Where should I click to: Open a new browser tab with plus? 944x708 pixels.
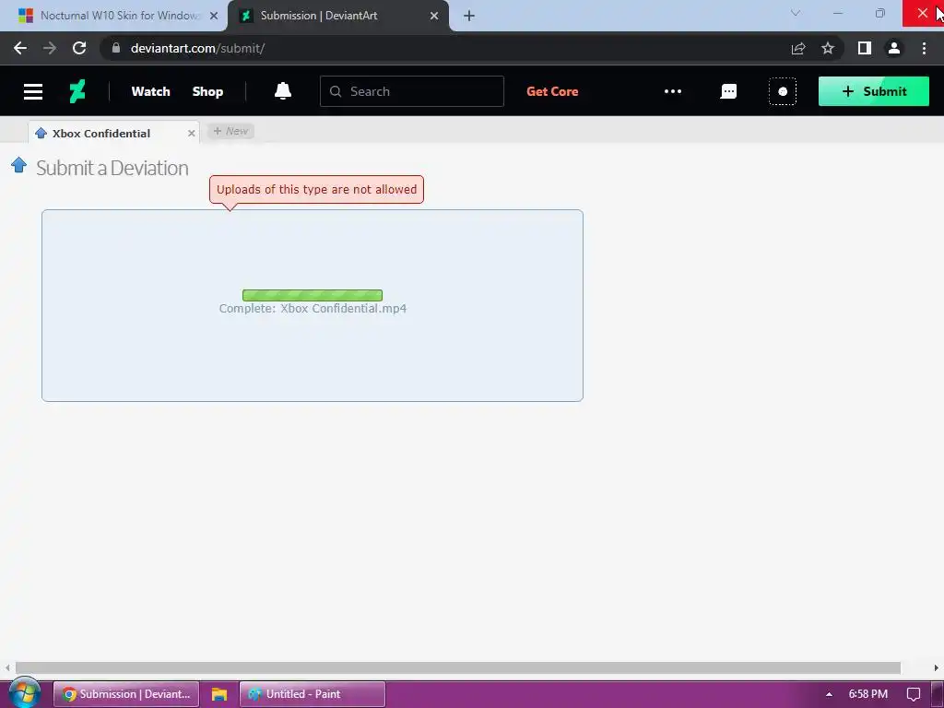click(x=469, y=16)
